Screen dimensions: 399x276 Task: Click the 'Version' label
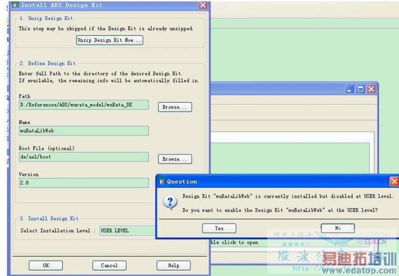coord(29,174)
